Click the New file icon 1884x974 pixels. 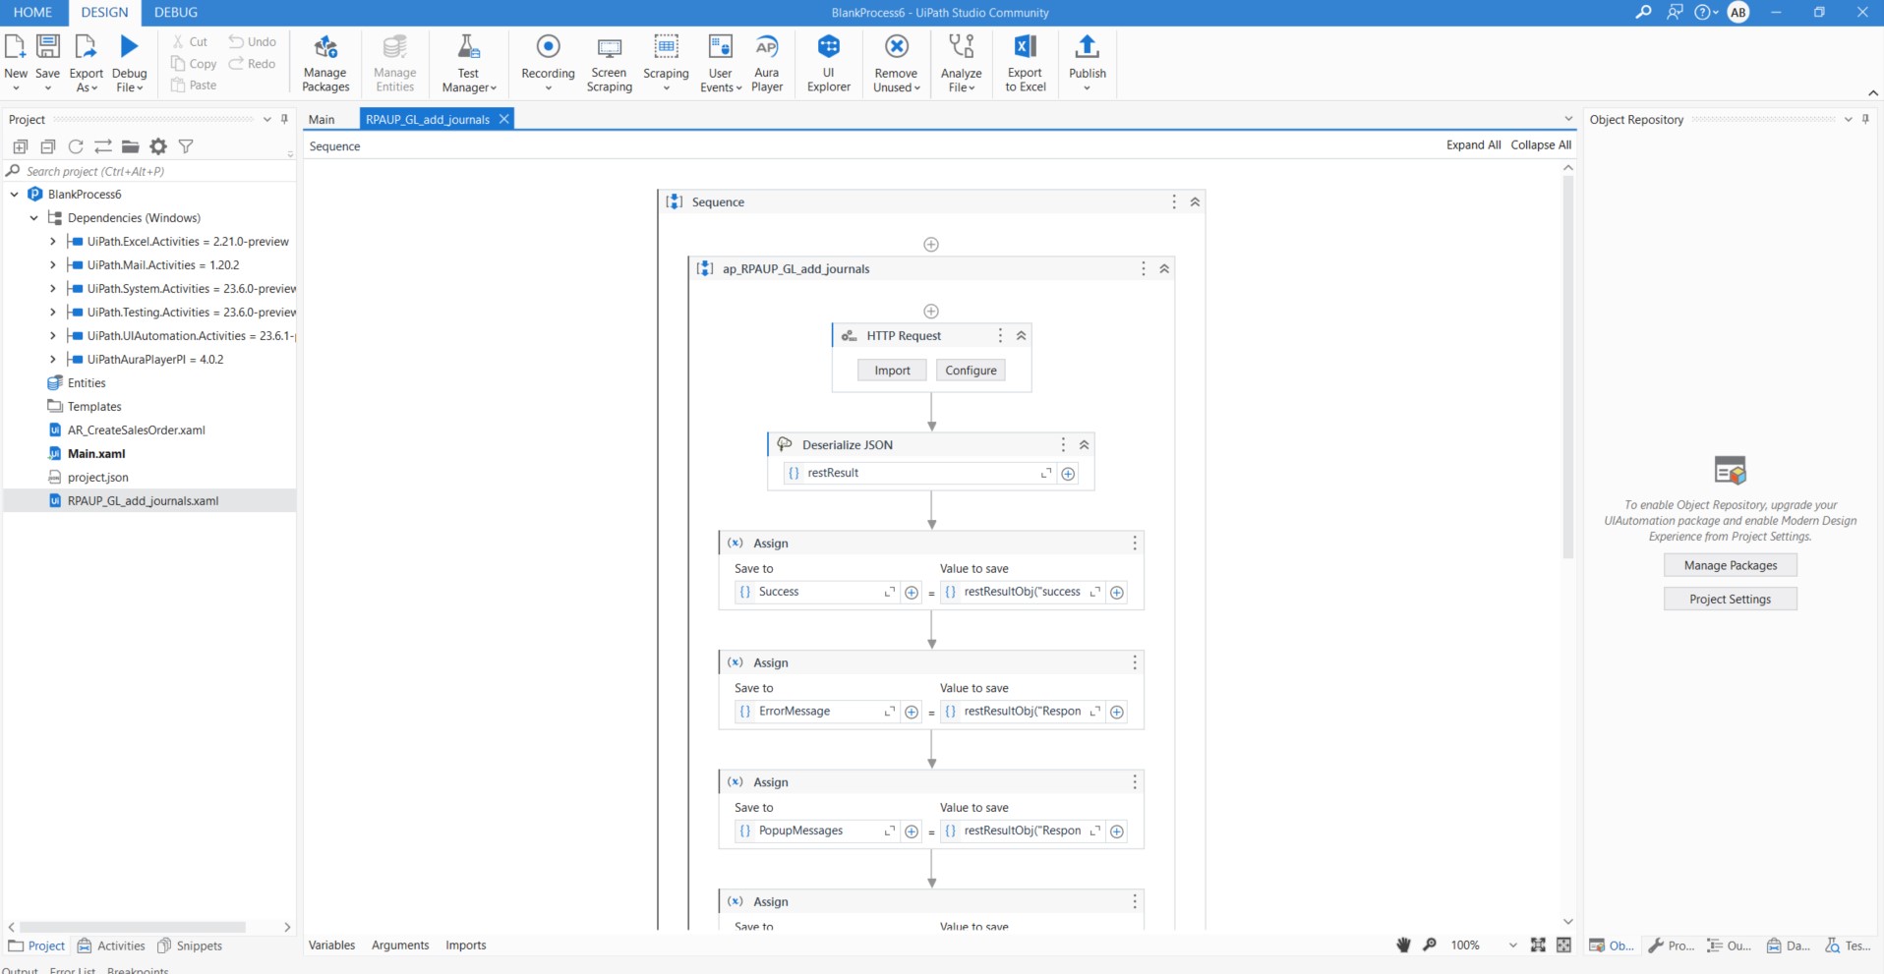[16, 47]
